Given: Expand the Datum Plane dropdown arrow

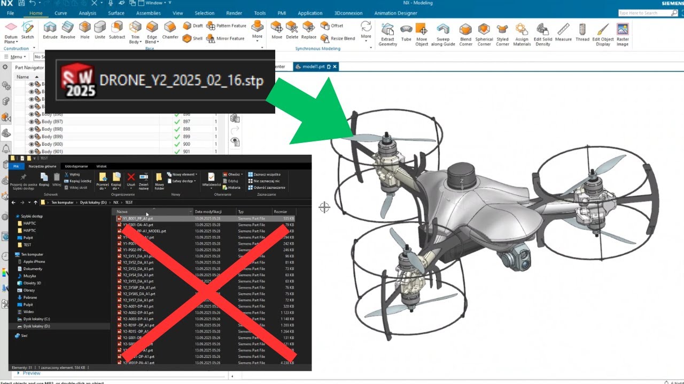Looking at the screenshot, I should [x=16, y=42].
